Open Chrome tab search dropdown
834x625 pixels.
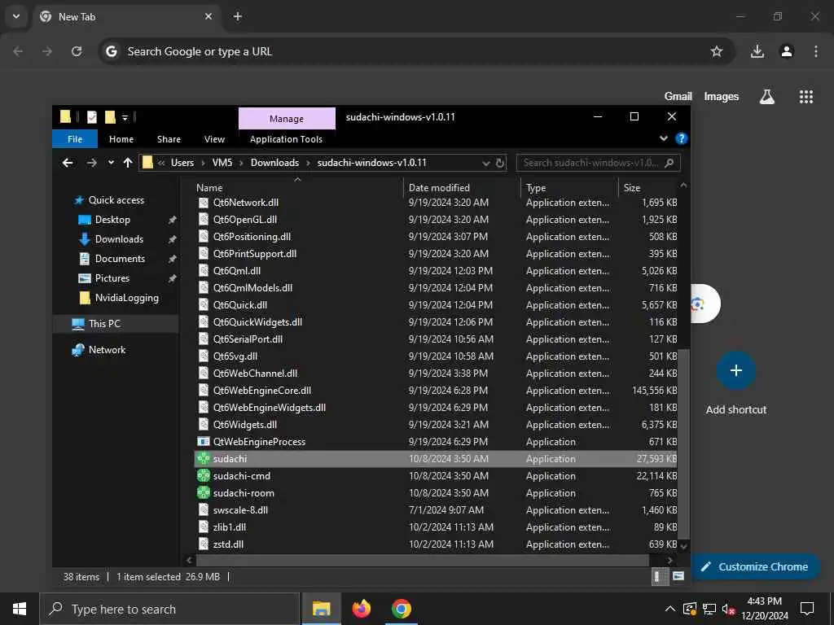click(x=16, y=16)
